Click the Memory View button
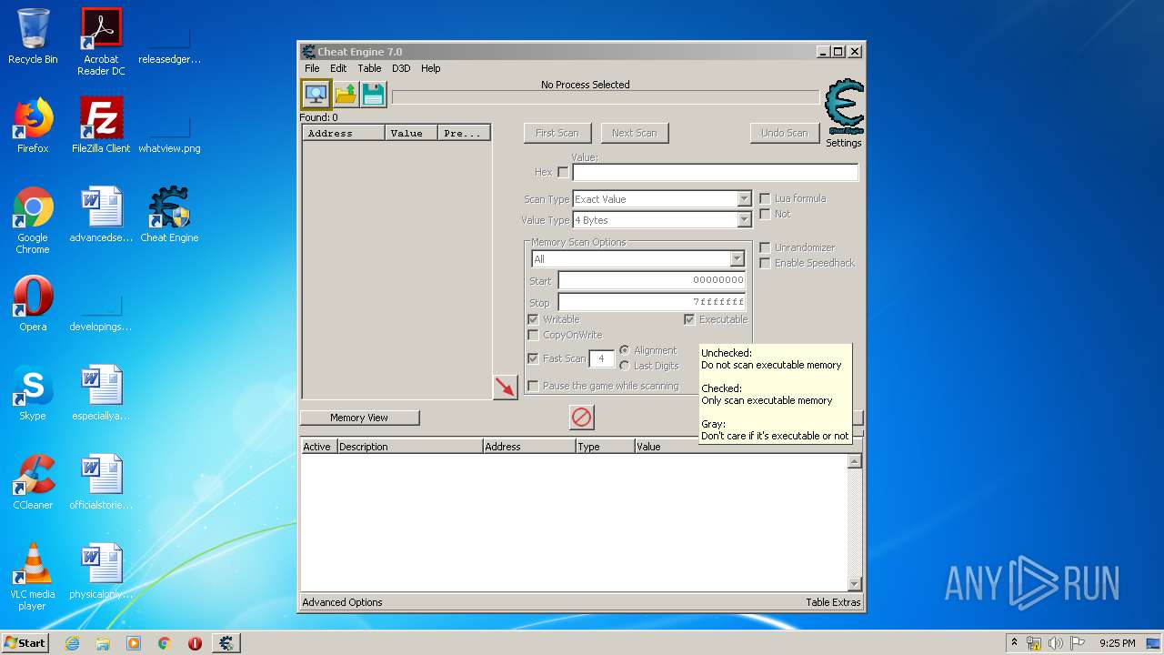This screenshot has width=1164, height=655. tap(359, 418)
